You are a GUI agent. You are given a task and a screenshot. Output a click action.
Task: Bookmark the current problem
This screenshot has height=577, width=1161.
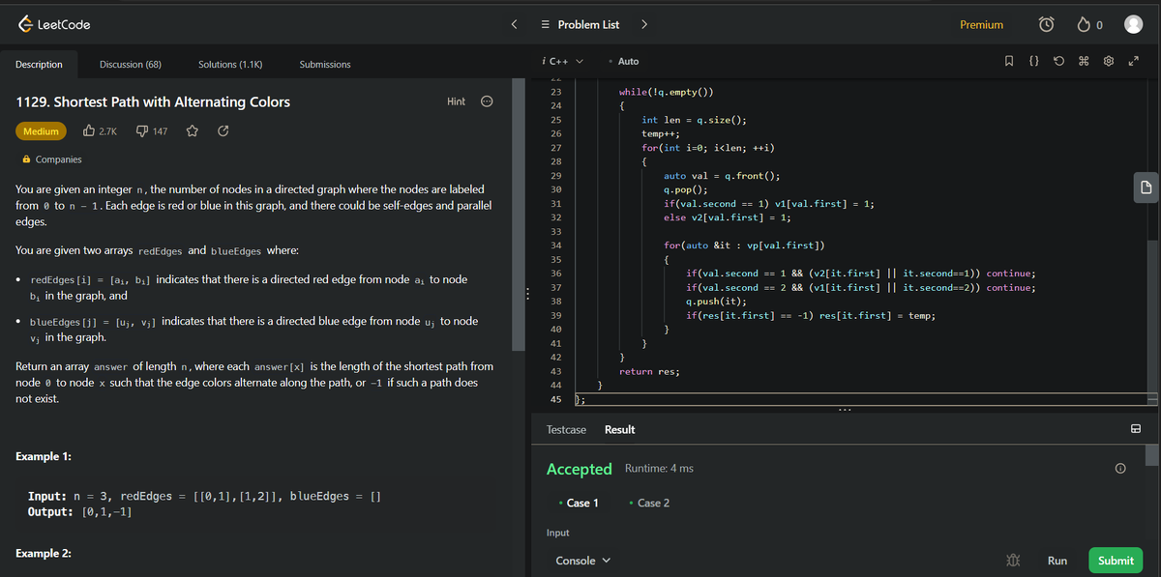coord(1009,60)
